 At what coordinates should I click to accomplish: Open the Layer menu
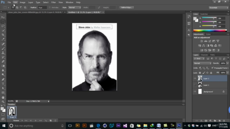pyautogui.click(x=31, y=3)
